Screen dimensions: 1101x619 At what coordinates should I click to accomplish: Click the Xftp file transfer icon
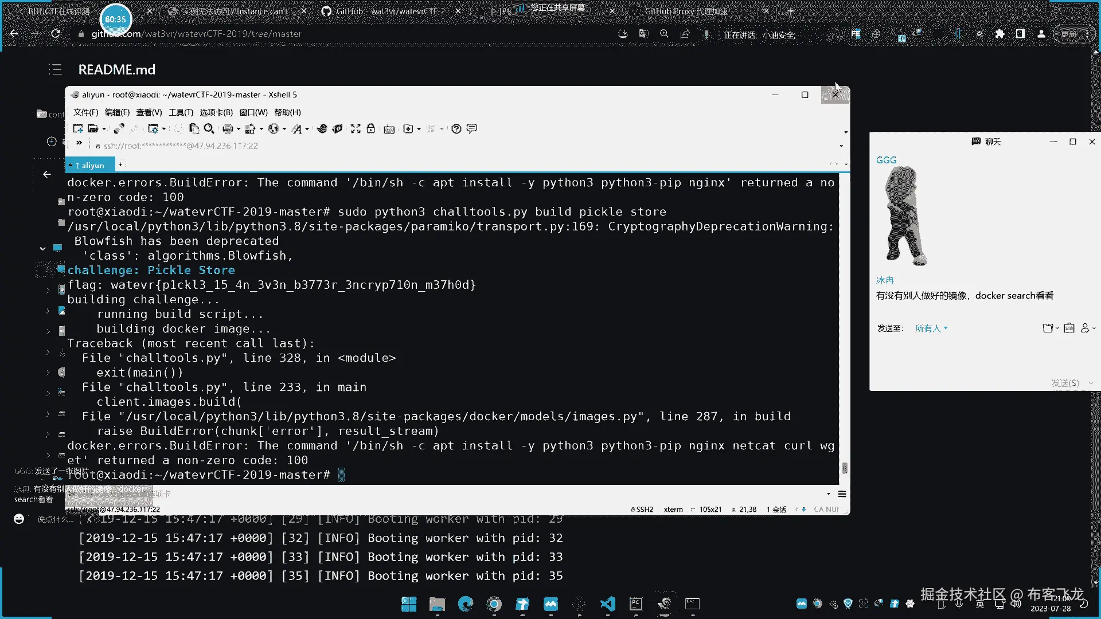coord(337,129)
